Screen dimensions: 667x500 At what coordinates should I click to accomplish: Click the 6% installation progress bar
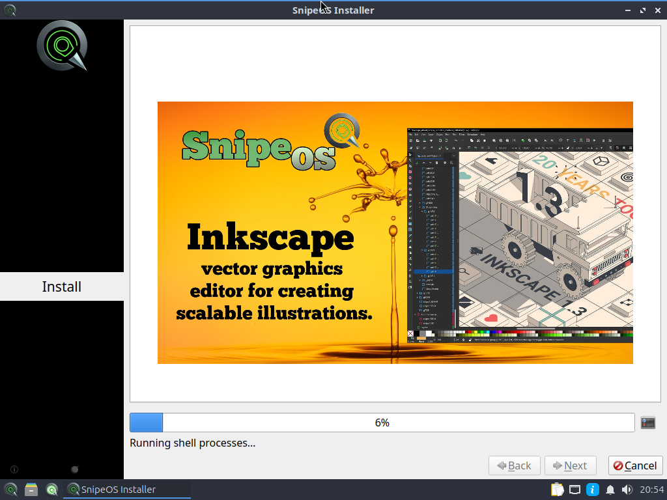click(382, 423)
